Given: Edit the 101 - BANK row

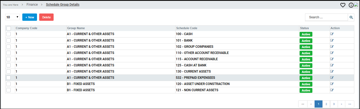Looking at the screenshot, I should (332, 40).
